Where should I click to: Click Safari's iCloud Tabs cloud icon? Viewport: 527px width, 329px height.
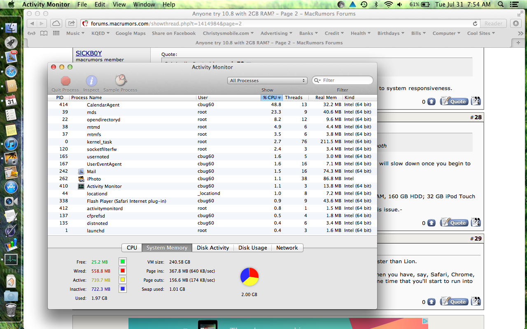point(56,23)
